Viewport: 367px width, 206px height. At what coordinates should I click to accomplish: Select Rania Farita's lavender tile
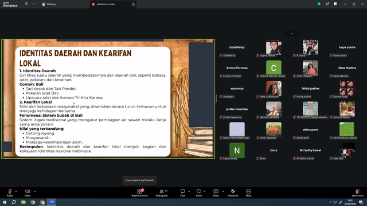click(237, 130)
